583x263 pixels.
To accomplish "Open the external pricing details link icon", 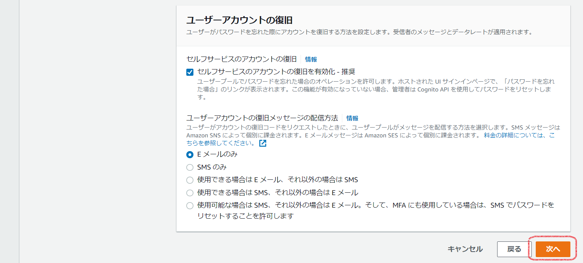I will pos(263,143).
